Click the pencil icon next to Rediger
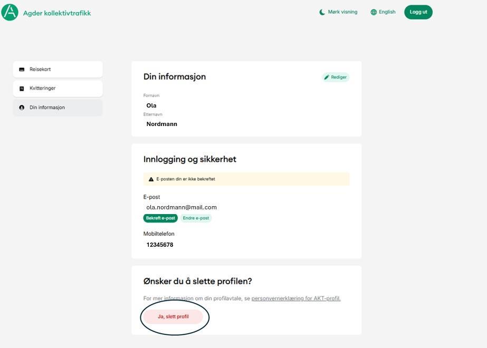 tap(327, 78)
